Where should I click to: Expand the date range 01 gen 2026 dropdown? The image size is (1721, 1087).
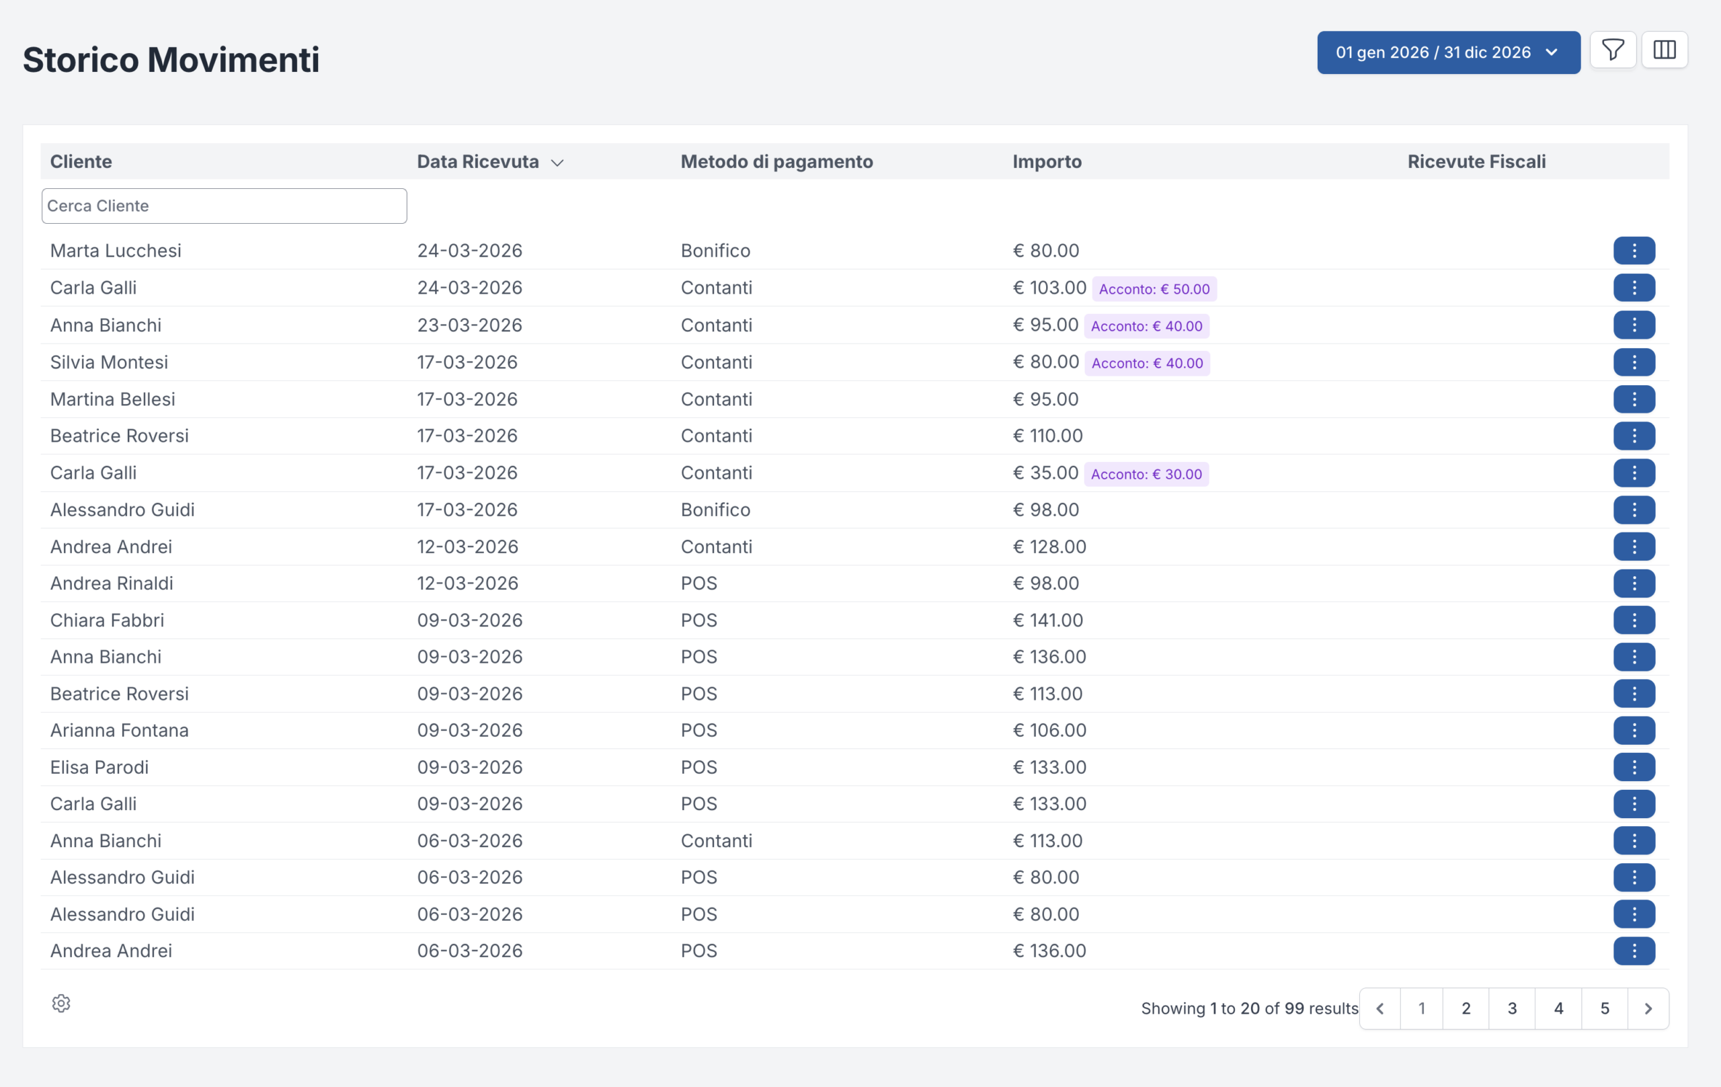tap(1448, 53)
